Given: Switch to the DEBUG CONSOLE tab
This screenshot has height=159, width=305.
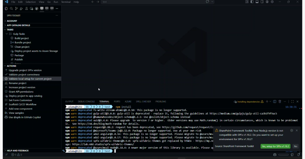Looking at the screenshot, I should pos(86,102).
